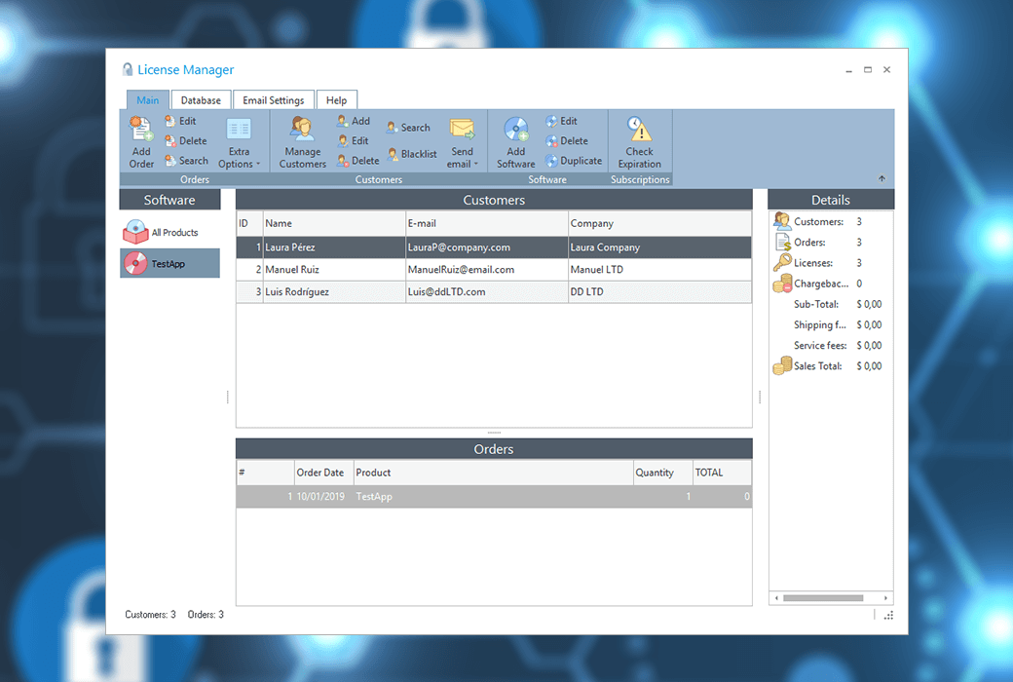Collapse the ribbon using the arrow
This screenshot has height=682, width=1013.
pos(882,179)
